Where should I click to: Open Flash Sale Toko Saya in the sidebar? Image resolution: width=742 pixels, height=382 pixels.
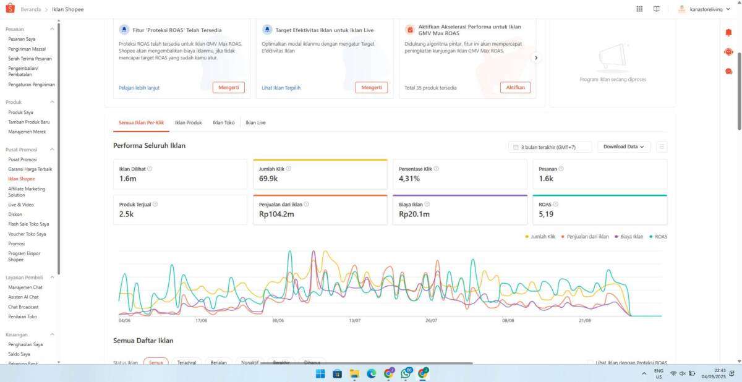[28, 224]
